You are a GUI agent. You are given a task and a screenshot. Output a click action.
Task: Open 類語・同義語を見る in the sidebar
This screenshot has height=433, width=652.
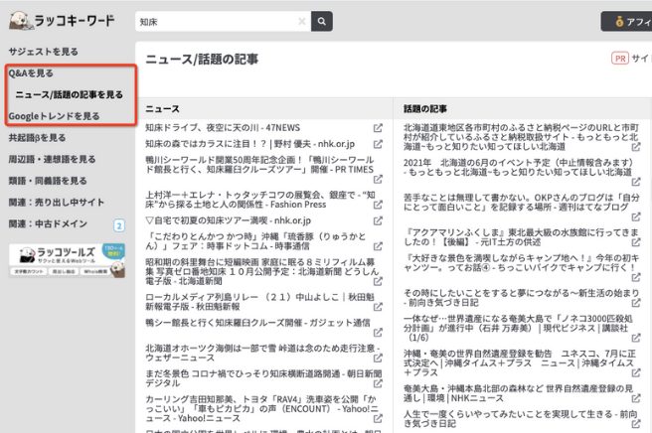point(48,181)
